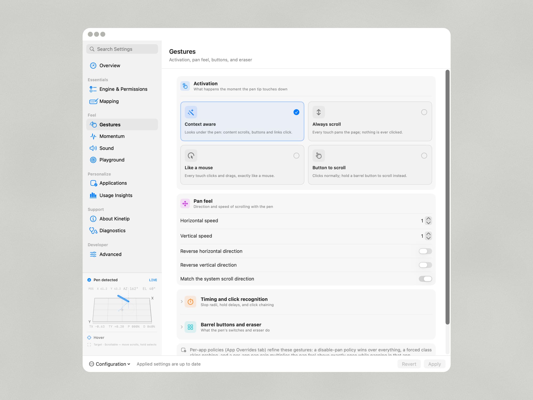Click the Mapping tablet icon

[93, 101]
